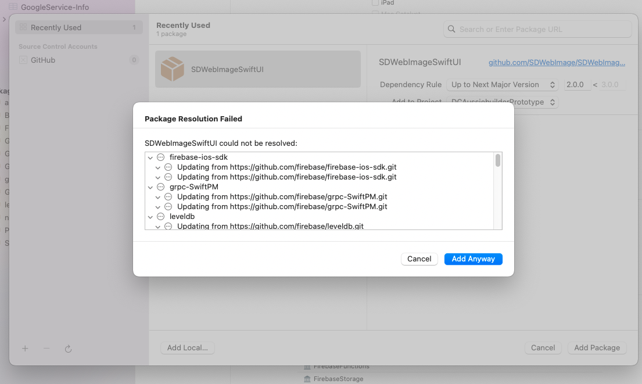
Task: Click status icon for leveldb.git update
Action: 168,226
